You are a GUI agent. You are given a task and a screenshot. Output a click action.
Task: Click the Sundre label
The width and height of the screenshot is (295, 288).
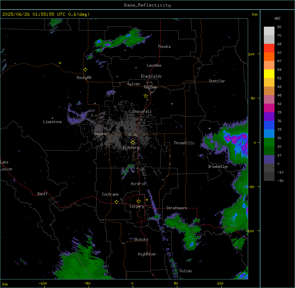[x=100, y=134]
